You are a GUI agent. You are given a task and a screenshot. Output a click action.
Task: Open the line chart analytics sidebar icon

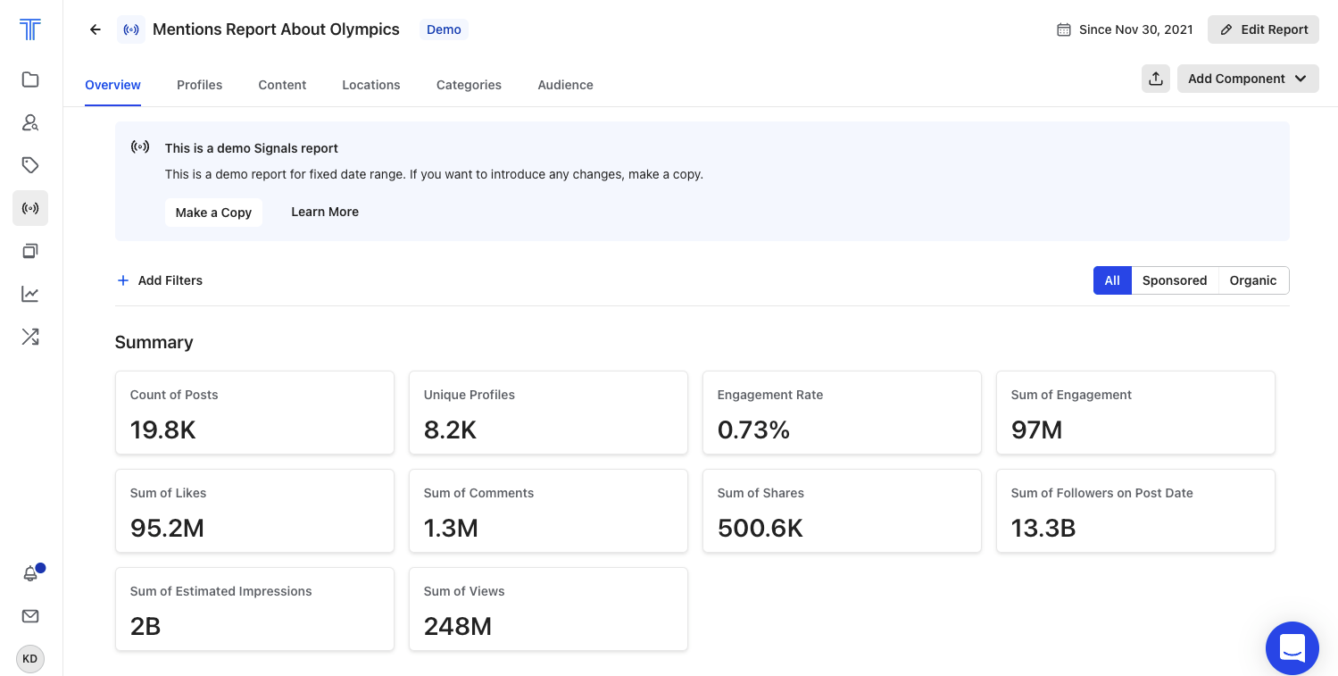tap(30, 294)
